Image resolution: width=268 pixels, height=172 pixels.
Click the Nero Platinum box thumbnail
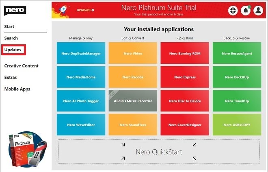[28, 149]
